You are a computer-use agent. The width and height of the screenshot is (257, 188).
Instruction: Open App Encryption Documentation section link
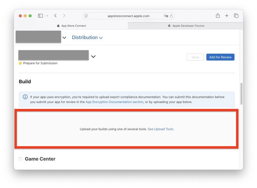pos(114,102)
